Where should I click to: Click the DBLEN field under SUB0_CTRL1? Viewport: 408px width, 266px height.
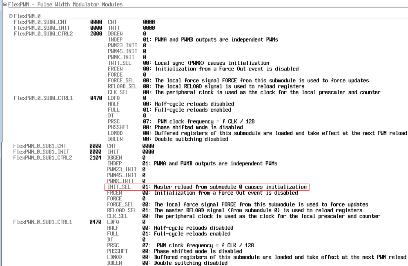coord(115,139)
